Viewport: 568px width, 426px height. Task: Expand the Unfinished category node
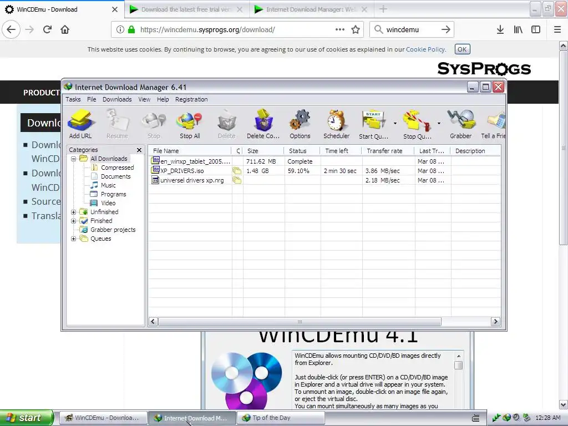[x=74, y=212]
